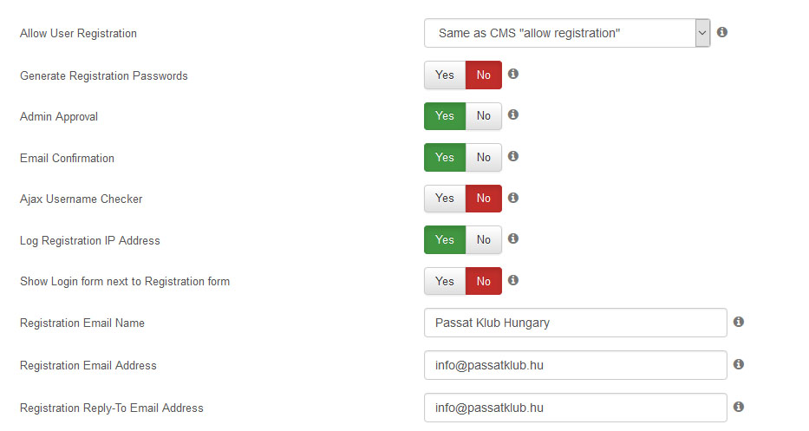Click info icon for Reply-To Email Address
This screenshot has height=431, width=809.
[x=739, y=407]
